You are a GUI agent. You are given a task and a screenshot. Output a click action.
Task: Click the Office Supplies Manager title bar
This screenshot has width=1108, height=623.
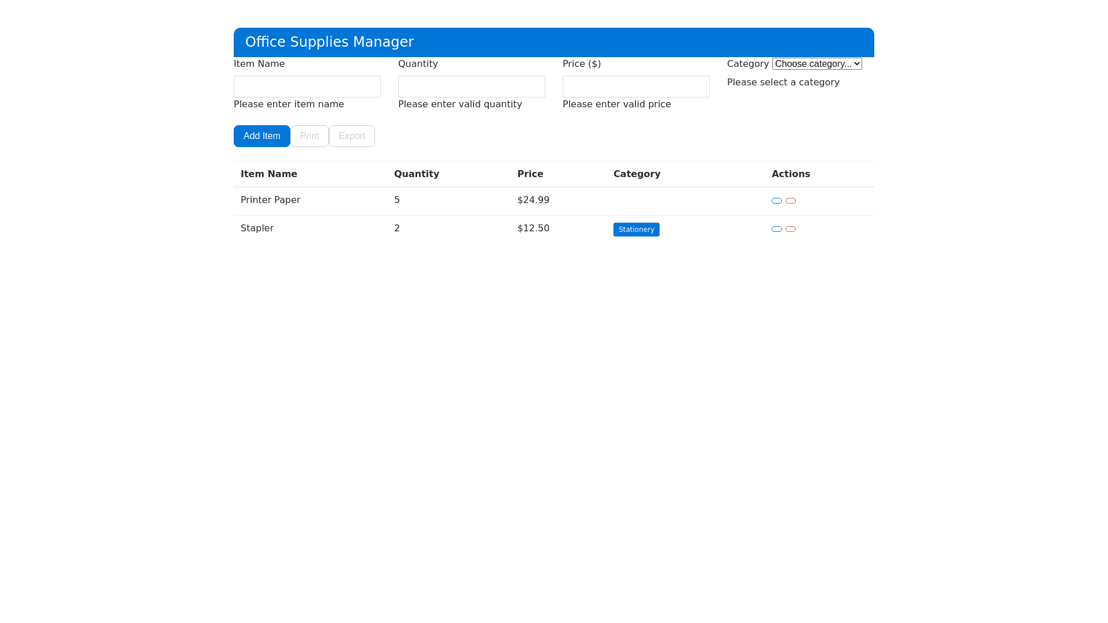pos(553,42)
